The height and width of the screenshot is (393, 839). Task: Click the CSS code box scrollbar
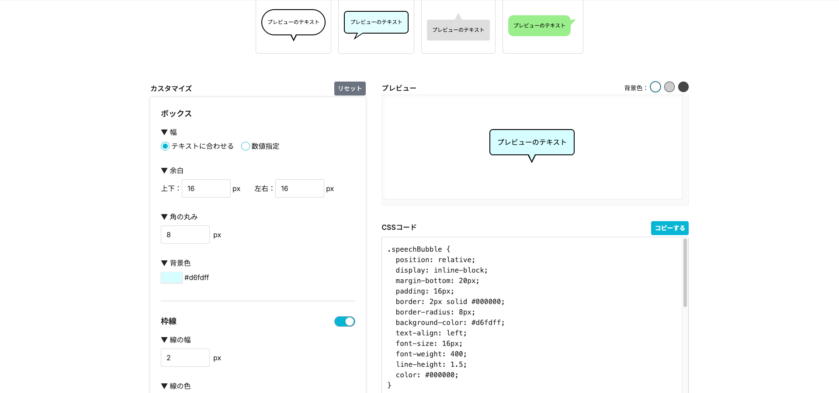tap(685, 273)
